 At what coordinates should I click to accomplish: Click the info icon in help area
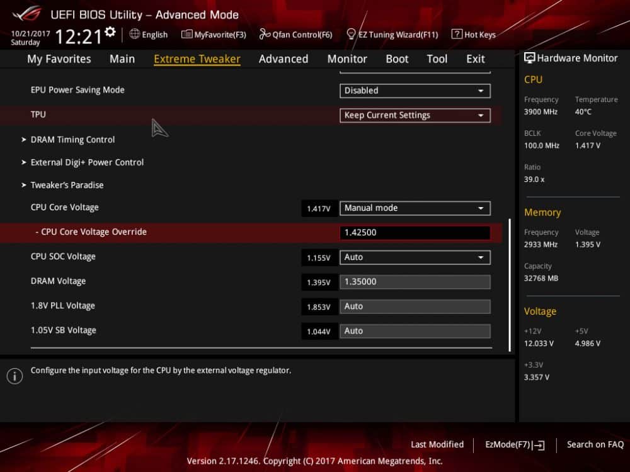pos(15,376)
